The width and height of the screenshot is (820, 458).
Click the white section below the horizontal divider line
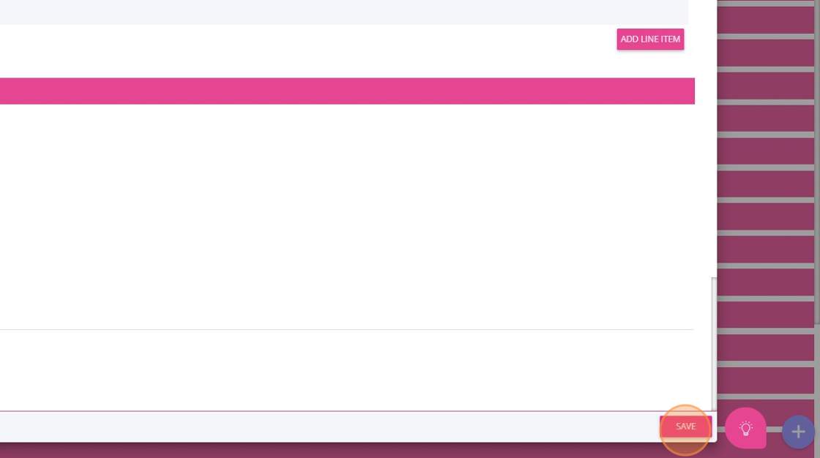point(347,370)
